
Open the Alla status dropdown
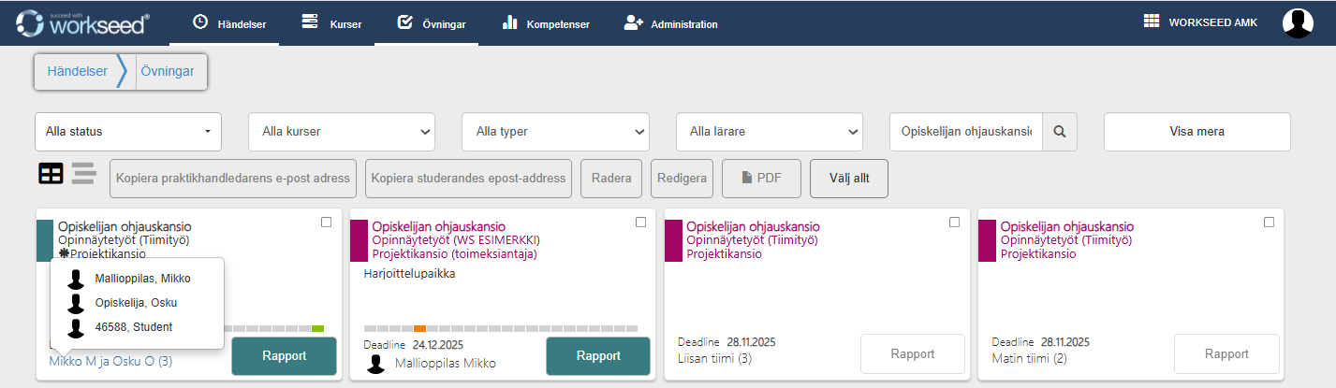(x=128, y=132)
